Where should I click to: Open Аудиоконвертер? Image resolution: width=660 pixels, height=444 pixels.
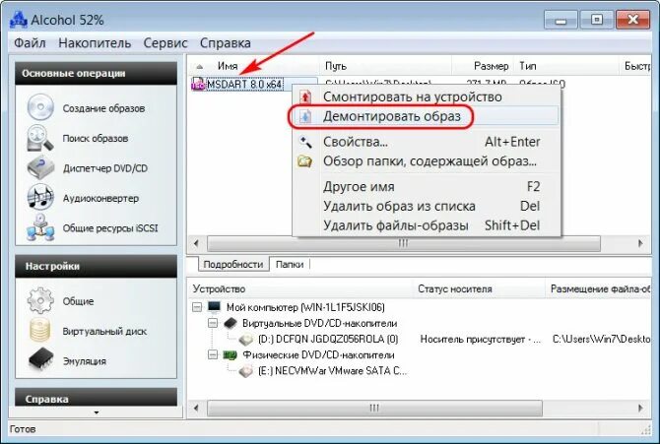tap(100, 198)
